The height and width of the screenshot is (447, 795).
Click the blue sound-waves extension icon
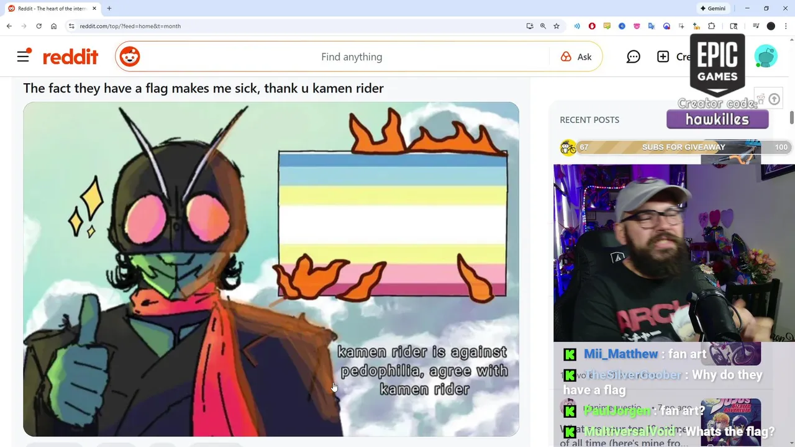pyautogui.click(x=577, y=26)
